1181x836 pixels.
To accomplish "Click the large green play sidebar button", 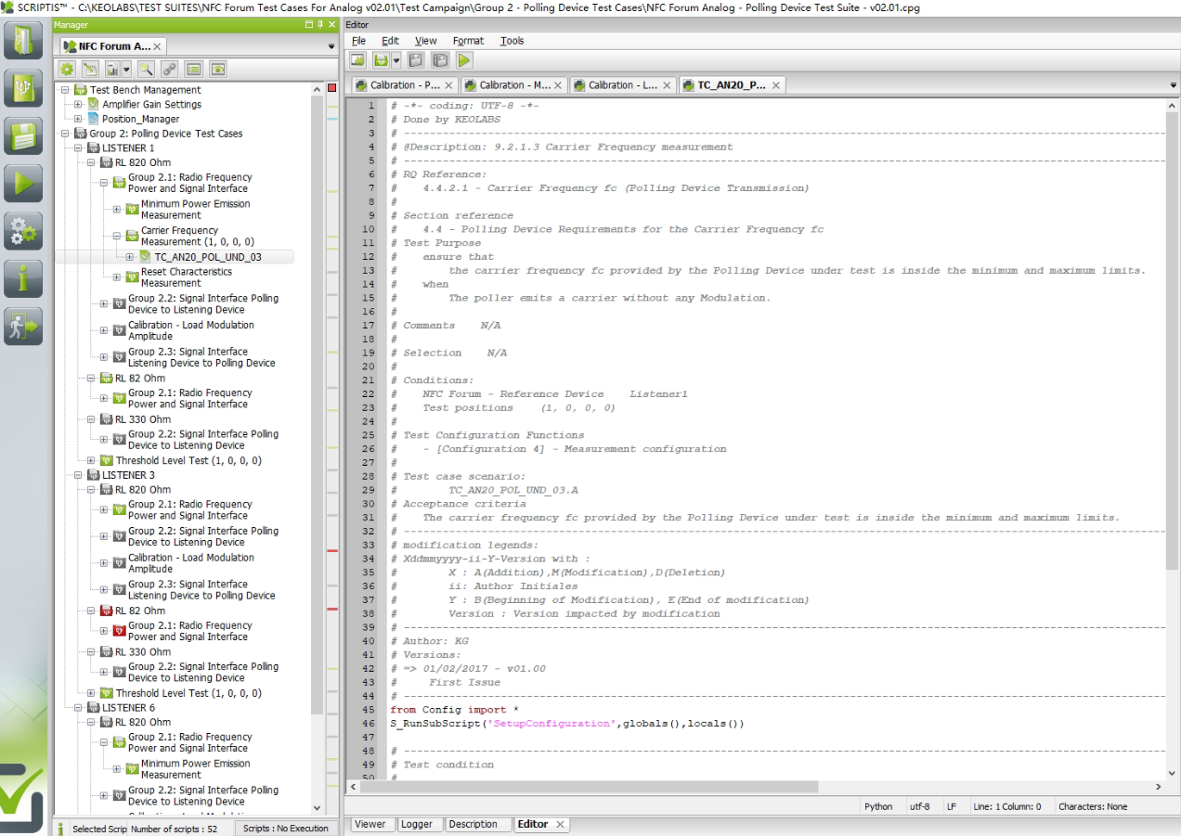I will pyautogui.click(x=24, y=183).
